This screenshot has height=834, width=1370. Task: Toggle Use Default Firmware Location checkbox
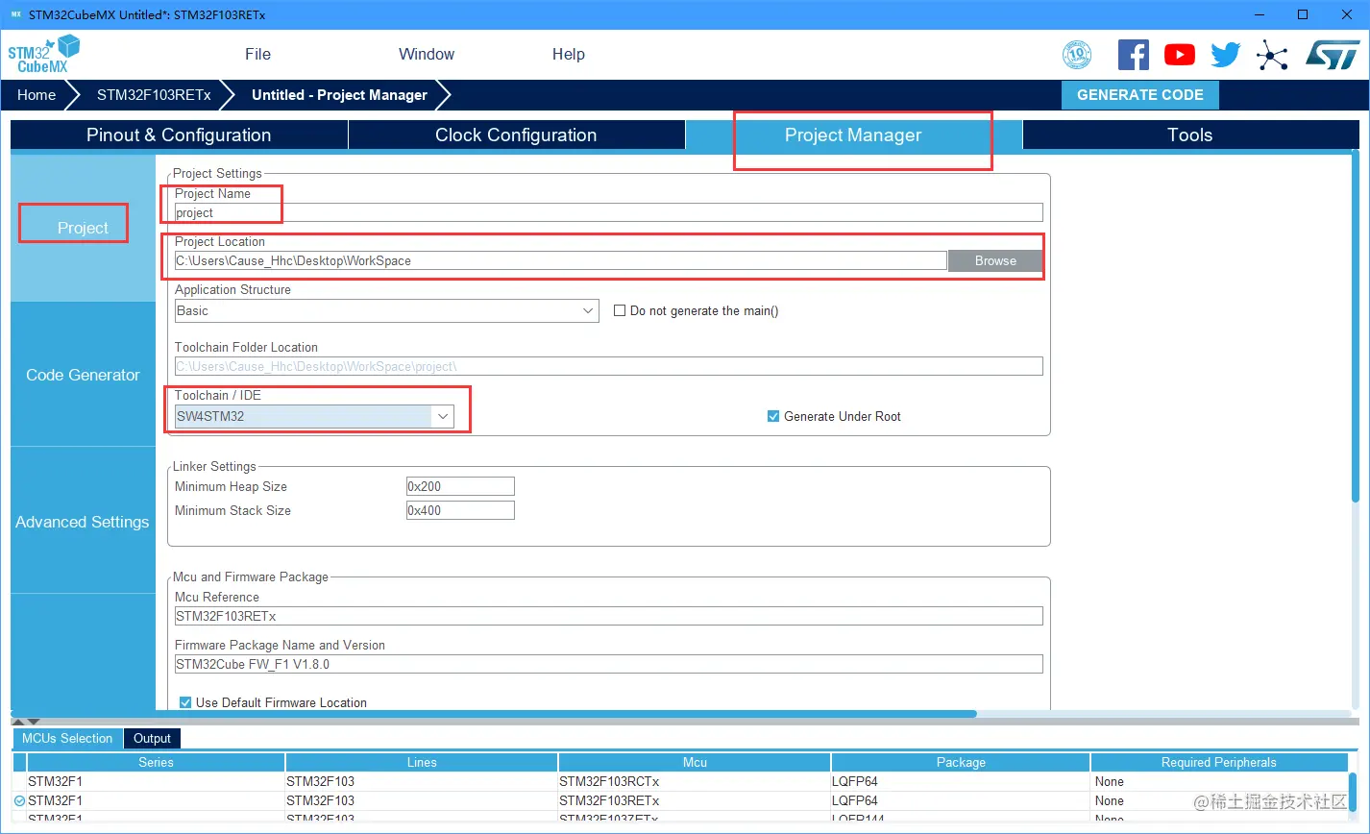[x=185, y=702]
